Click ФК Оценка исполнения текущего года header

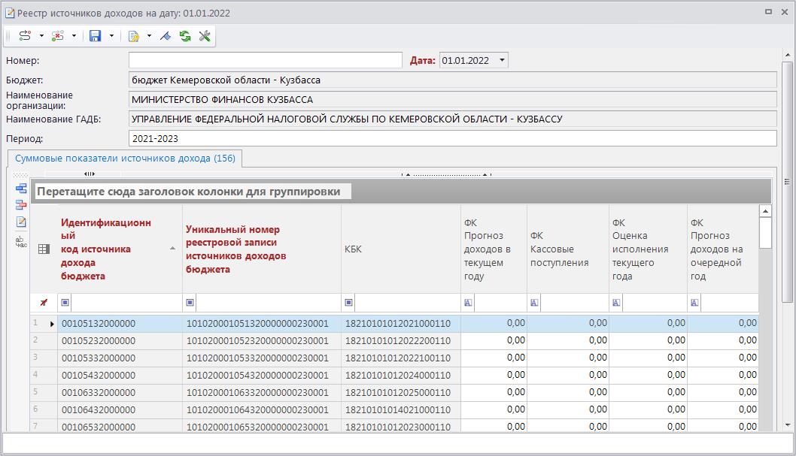click(x=649, y=249)
